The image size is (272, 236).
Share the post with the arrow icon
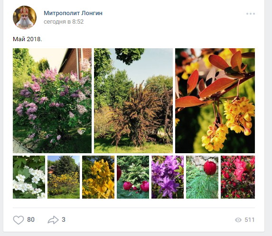[53, 220]
